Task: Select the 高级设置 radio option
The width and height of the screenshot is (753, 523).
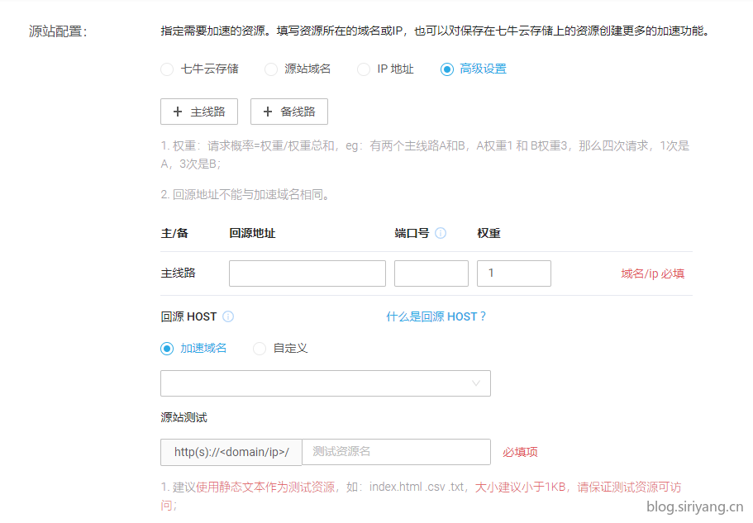Action: (x=447, y=69)
